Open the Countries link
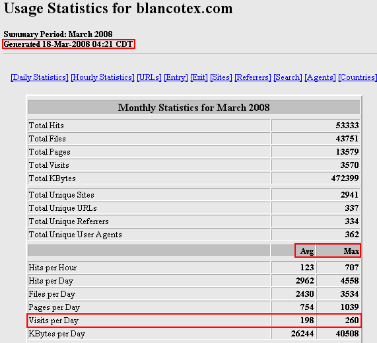This screenshot has height=343, width=377. (x=357, y=77)
